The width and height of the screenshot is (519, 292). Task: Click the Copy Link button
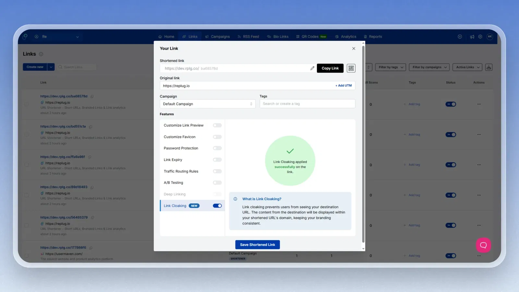pos(330,68)
